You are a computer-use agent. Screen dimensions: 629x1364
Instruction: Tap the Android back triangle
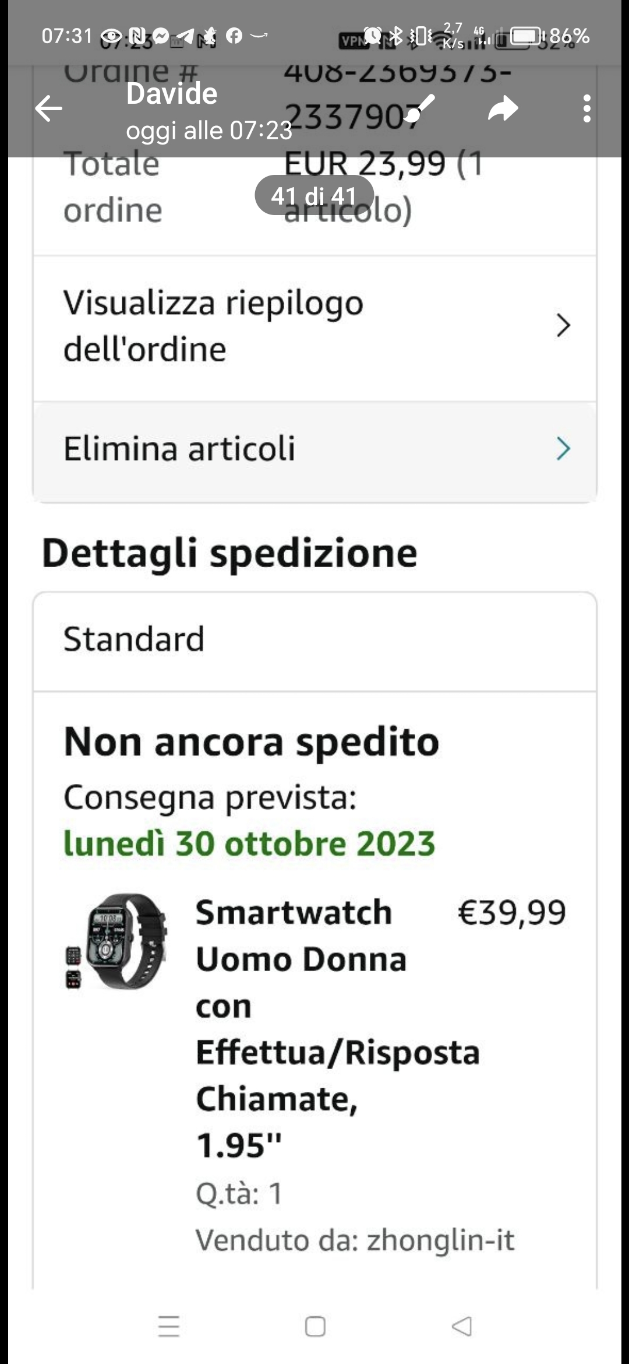pyautogui.click(x=462, y=1326)
